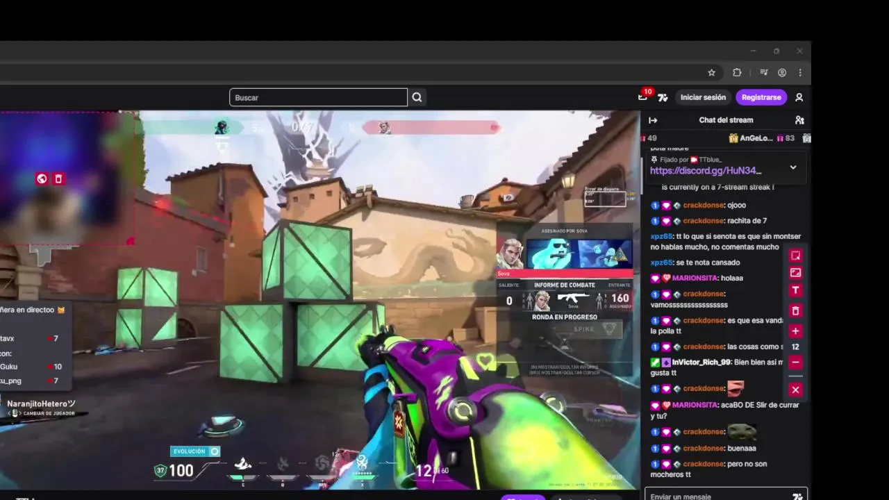Open the browser media control icon

point(763,73)
